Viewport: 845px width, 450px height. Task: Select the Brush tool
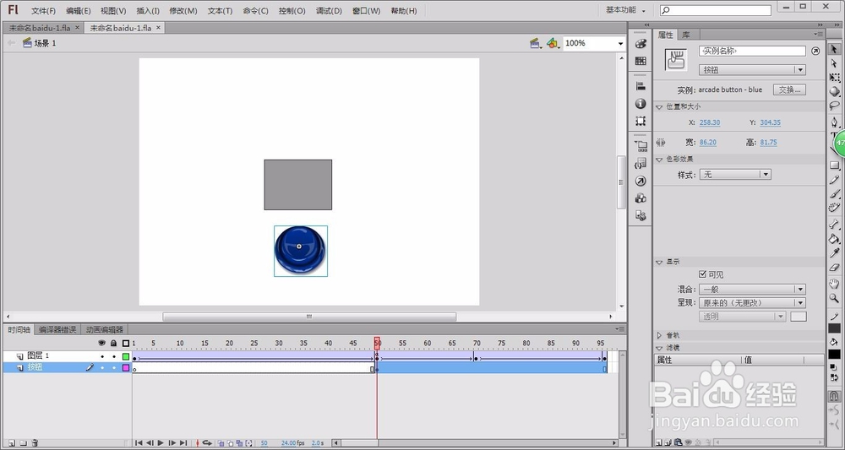click(834, 194)
